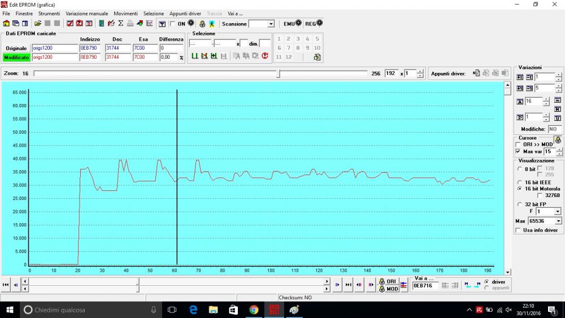Tick the 32768 checkbox
Image resolution: width=565 pixels, height=318 pixels.
click(540, 195)
